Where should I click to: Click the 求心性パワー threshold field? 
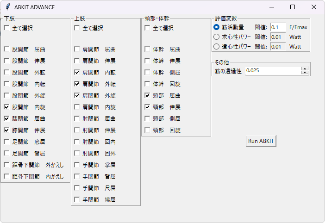tap(278, 37)
